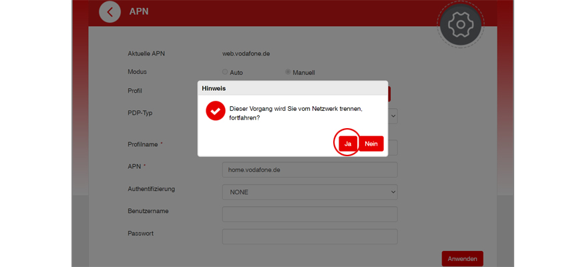Select the Auto mode radio button
Screen dimensions: 587x267
point(225,72)
